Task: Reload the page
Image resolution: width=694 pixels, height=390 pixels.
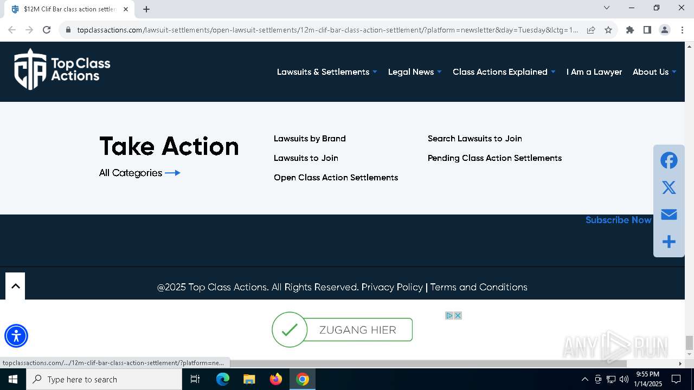Action: point(47,30)
